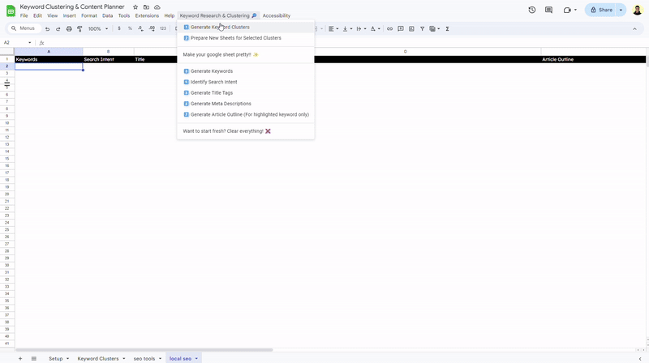
Task: Select Generate Title Tags entry
Action: tap(246, 92)
